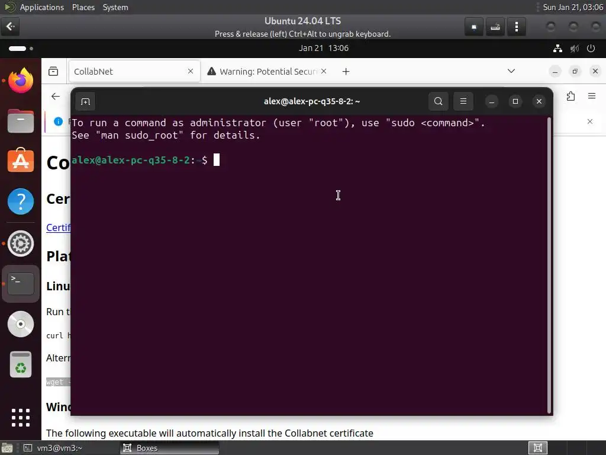
Task: Close the CollabNet tab
Action: coord(191,71)
